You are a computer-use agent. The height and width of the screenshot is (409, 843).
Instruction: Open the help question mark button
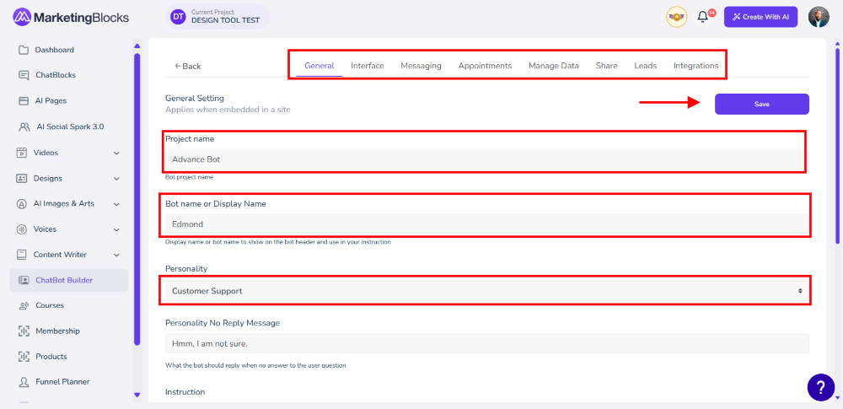tap(821, 387)
